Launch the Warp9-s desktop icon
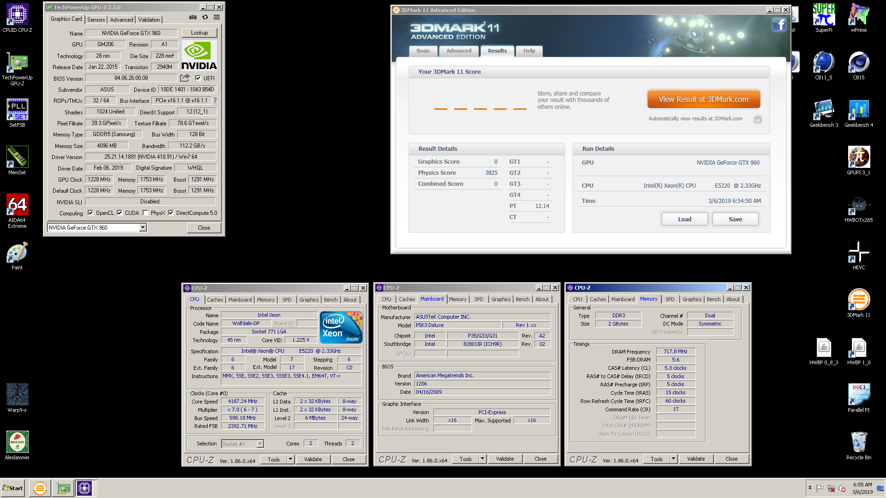The image size is (886, 498). (17, 398)
